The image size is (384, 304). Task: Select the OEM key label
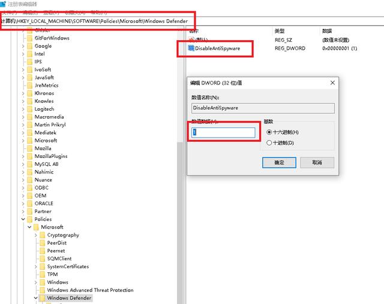40,196
